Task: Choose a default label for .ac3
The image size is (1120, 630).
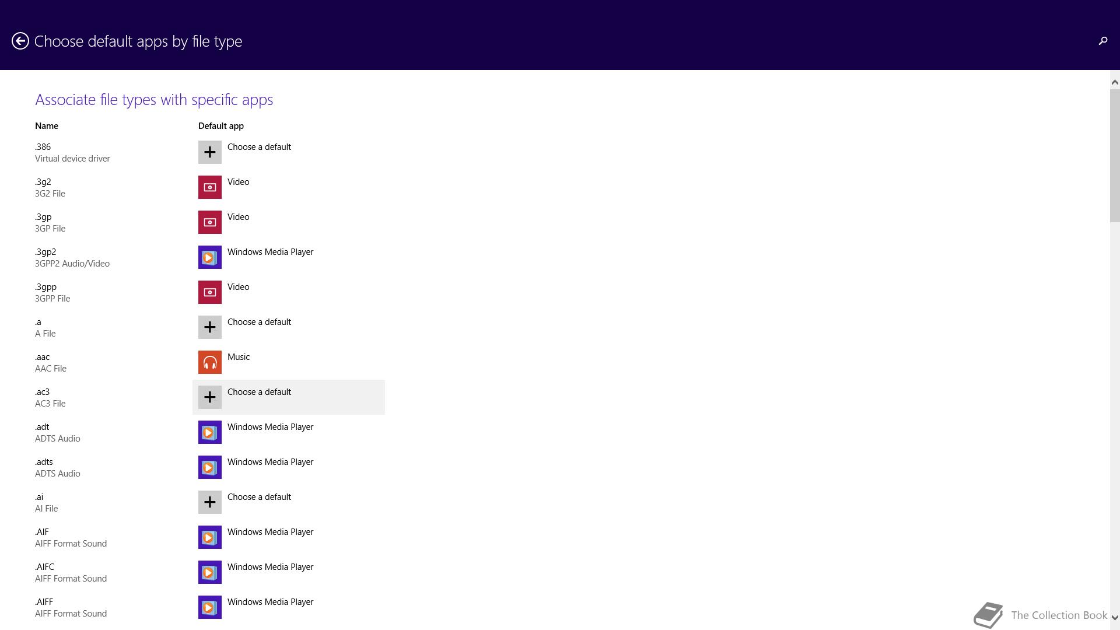Action: [x=259, y=392]
